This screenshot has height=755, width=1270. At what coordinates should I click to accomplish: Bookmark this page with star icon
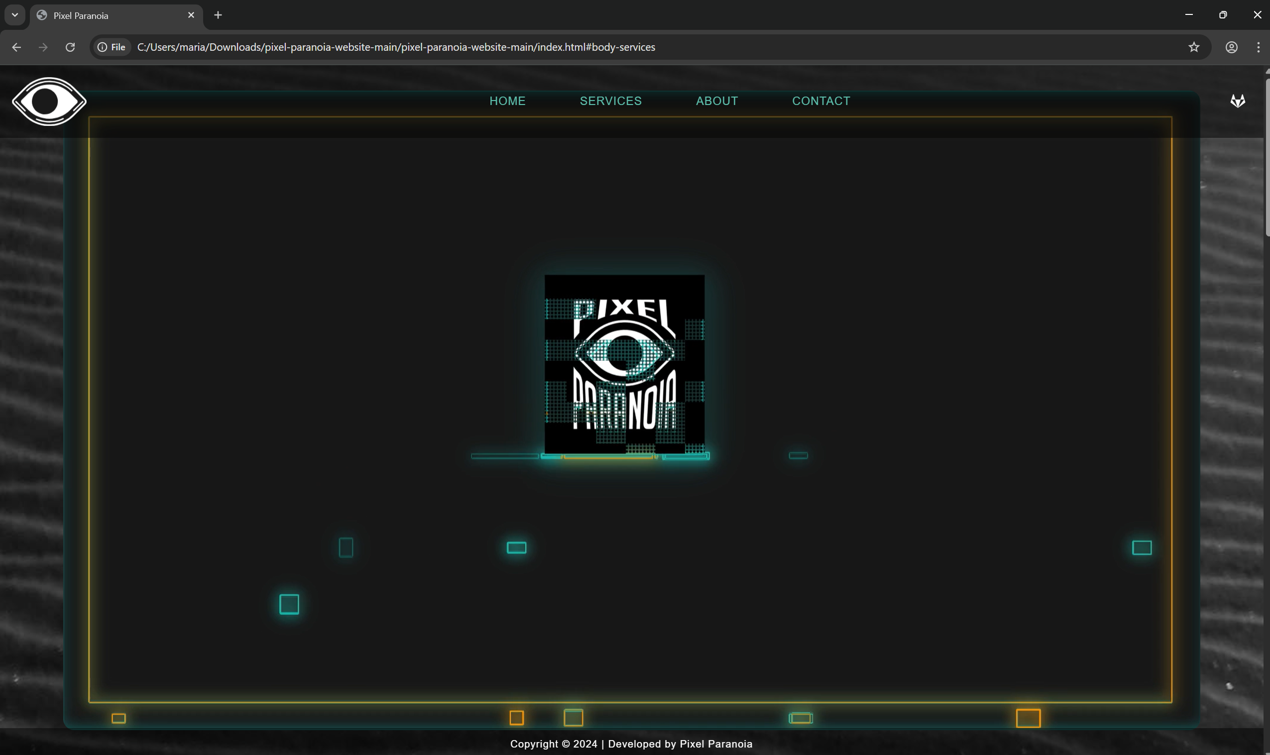pos(1194,47)
